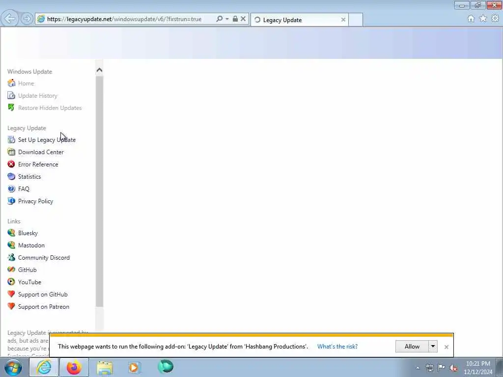
Task: Go to the Statistics page link
Action: point(29,177)
